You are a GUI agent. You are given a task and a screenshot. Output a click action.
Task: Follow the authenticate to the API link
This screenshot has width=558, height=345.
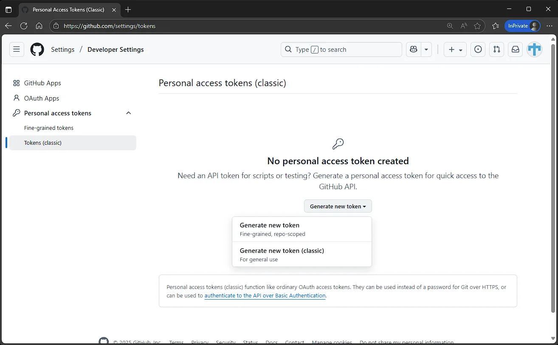(265, 295)
